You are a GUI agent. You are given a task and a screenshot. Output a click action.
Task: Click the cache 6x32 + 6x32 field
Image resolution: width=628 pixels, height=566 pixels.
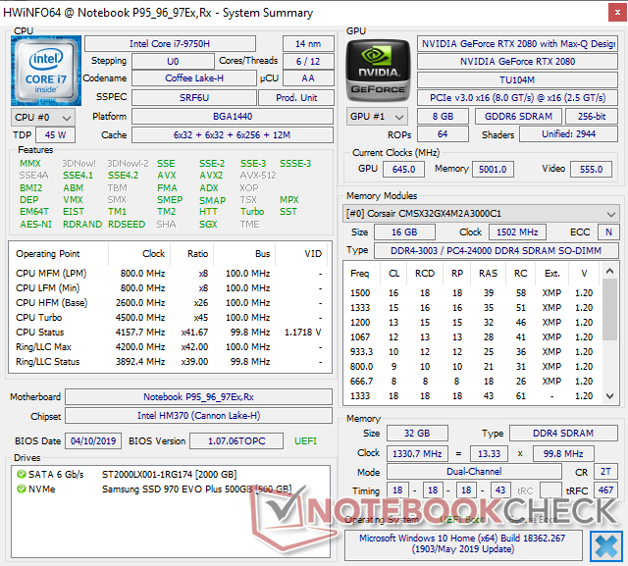pyautogui.click(x=233, y=135)
